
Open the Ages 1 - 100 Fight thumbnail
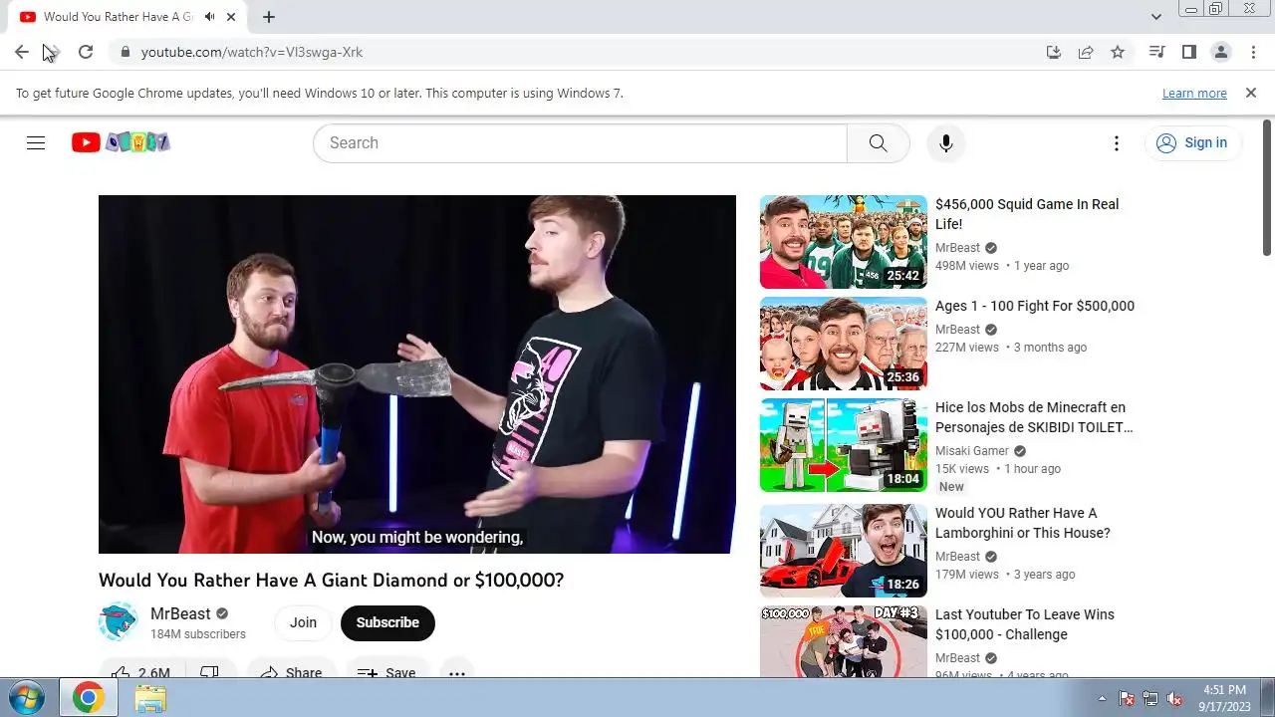[x=844, y=344]
